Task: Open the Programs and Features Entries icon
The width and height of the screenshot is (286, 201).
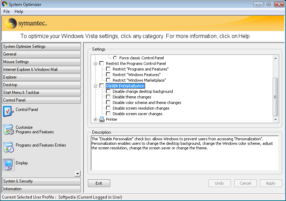Action: [9, 147]
